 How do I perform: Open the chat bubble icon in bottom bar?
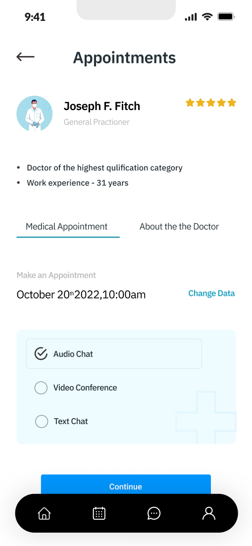coord(154,513)
